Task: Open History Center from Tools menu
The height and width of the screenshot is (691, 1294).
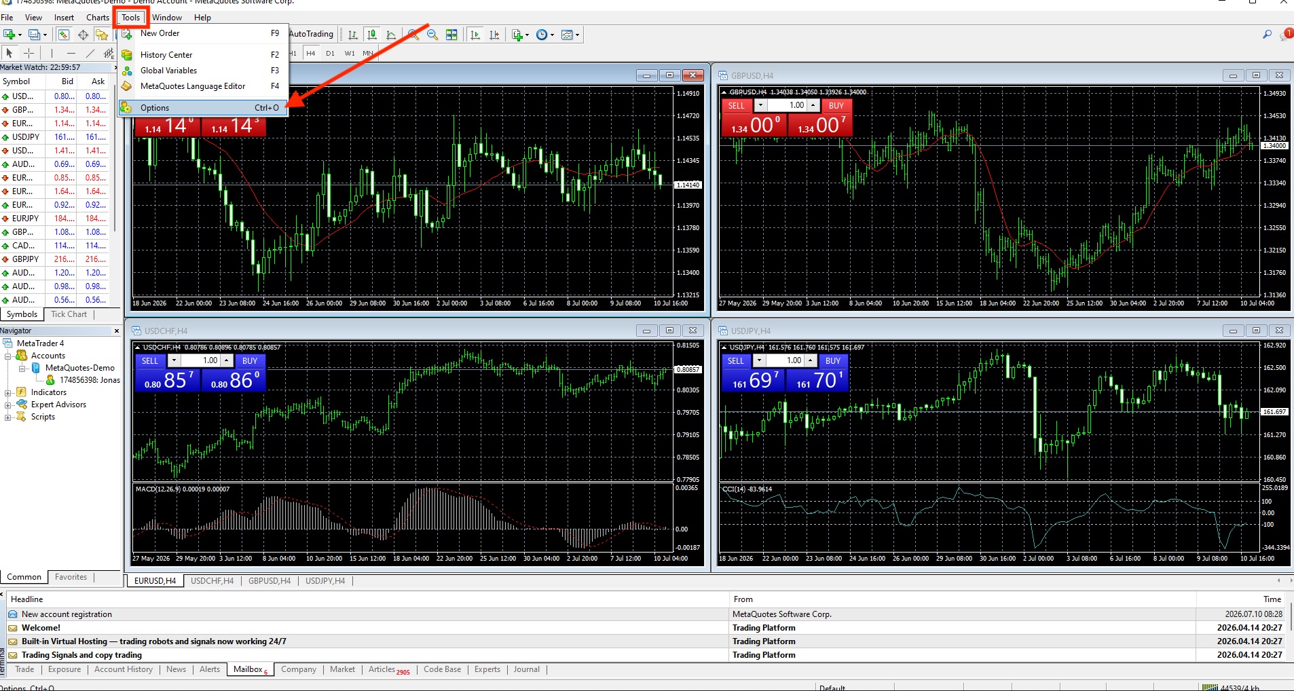Action: tap(203, 55)
